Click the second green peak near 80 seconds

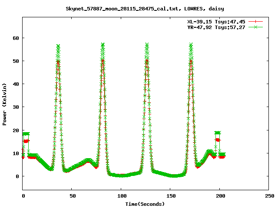tap(103, 44)
